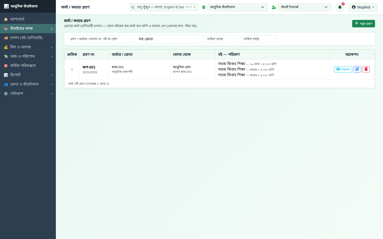This screenshot has width=383, height=239.
Task: Expand the সেটআপ submenu arrow
Action: pos(52,94)
